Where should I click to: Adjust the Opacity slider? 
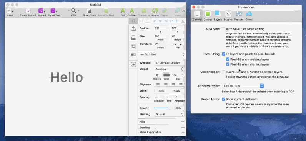[163, 108]
